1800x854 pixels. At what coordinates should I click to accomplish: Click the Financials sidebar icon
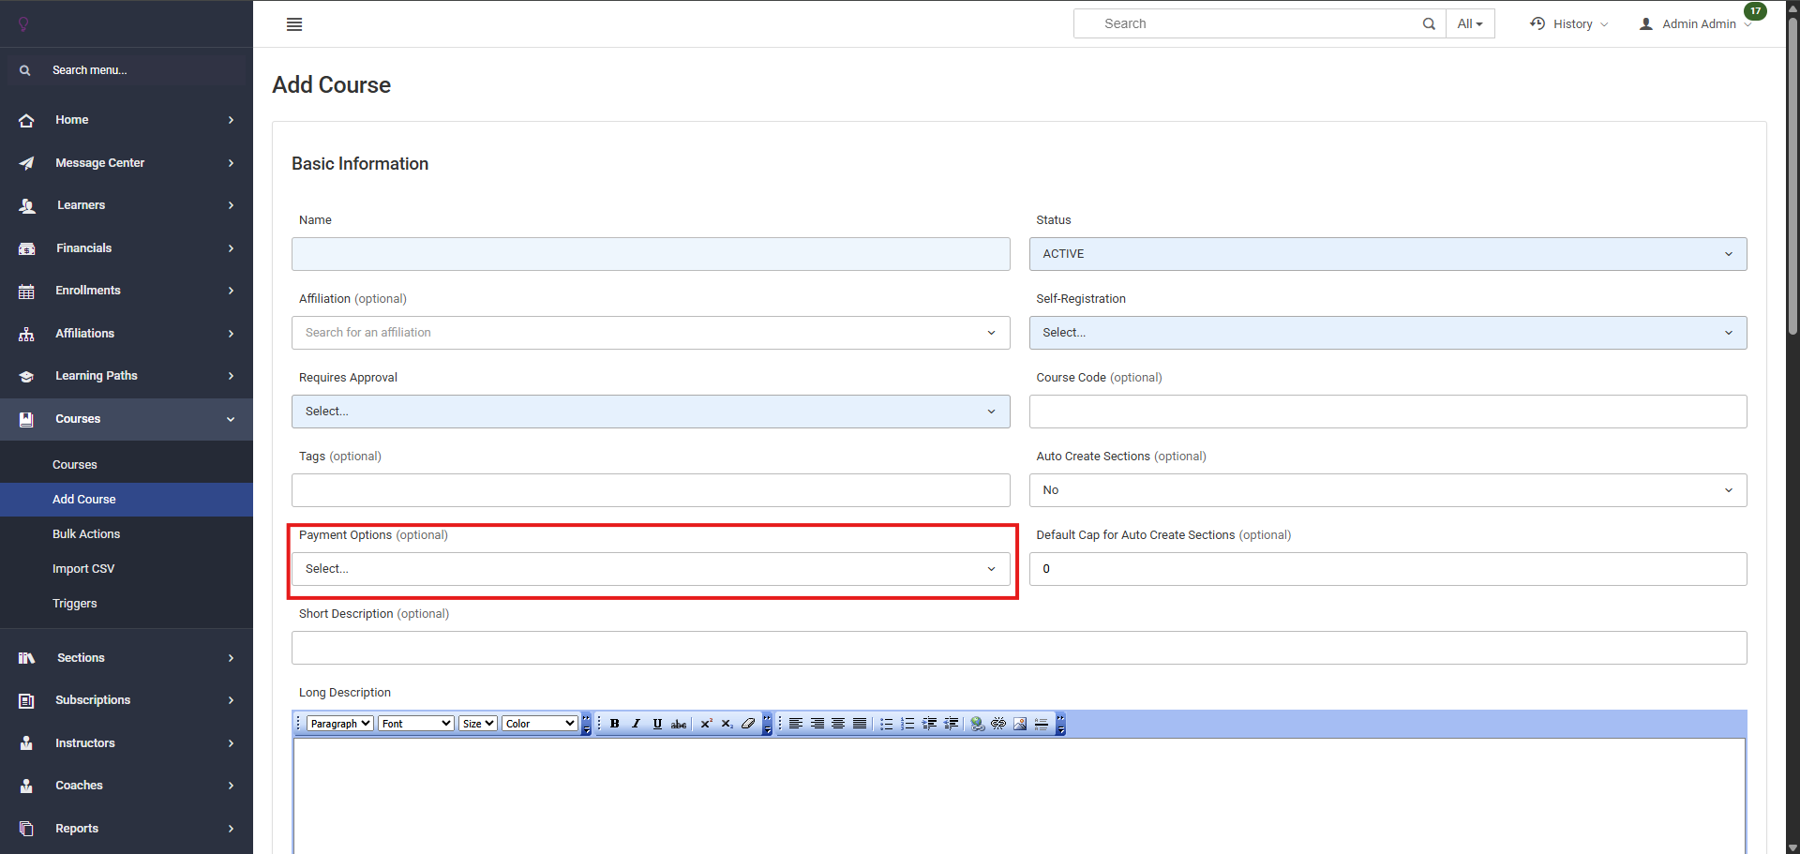pos(26,248)
